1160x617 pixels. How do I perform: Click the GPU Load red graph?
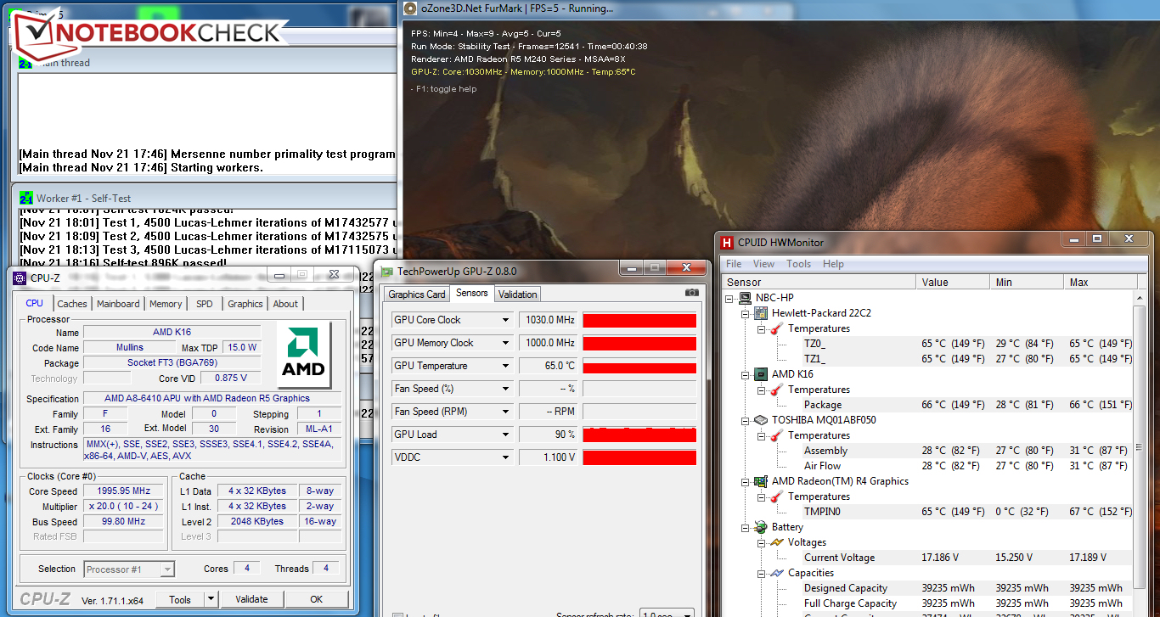pos(639,435)
